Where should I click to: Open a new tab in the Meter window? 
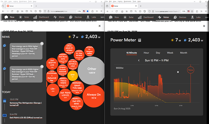point(141,6)
